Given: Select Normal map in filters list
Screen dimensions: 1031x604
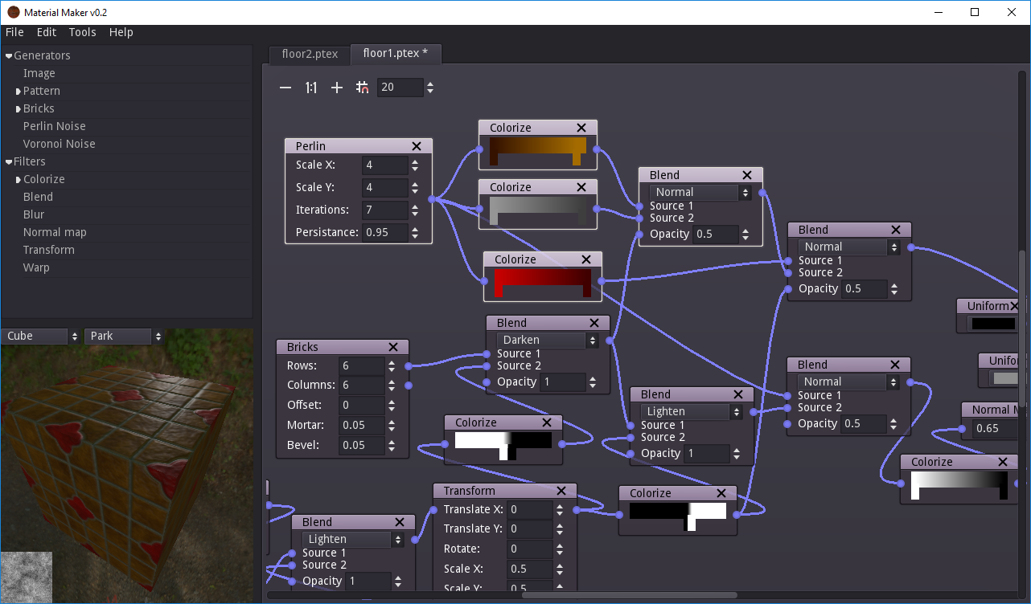Looking at the screenshot, I should pos(55,232).
